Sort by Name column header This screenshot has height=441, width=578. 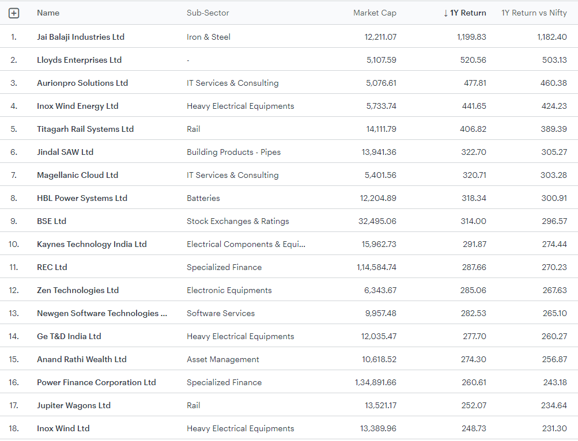[x=48, y=13]
